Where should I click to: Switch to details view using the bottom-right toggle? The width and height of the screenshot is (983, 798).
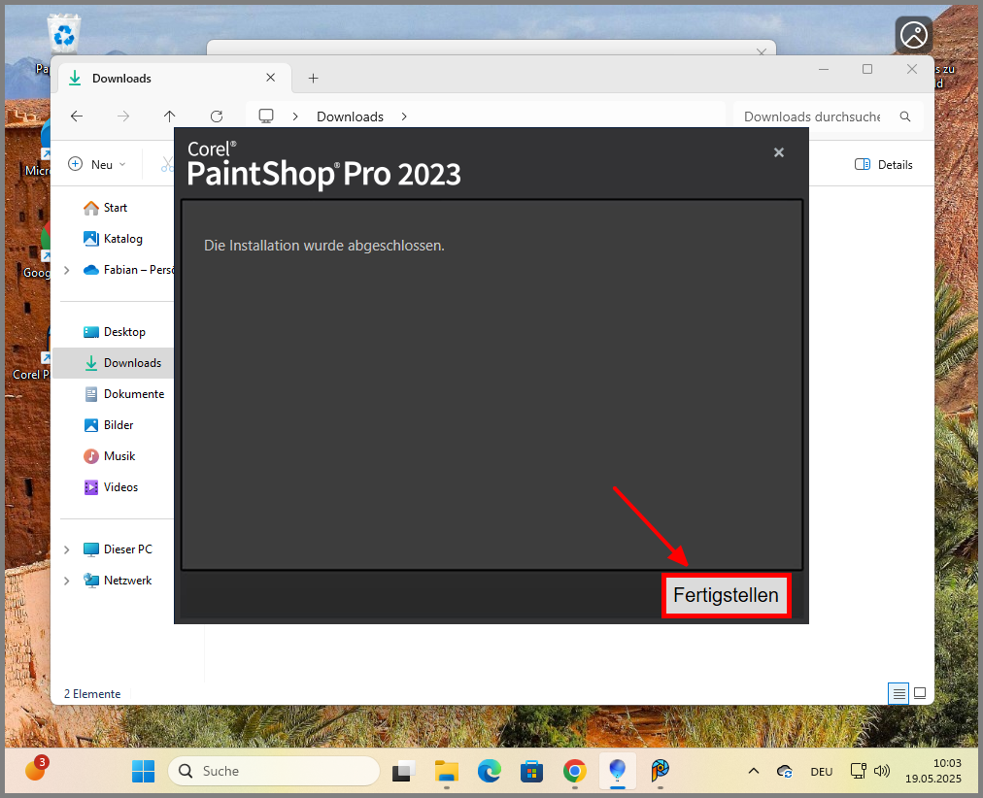898,693
